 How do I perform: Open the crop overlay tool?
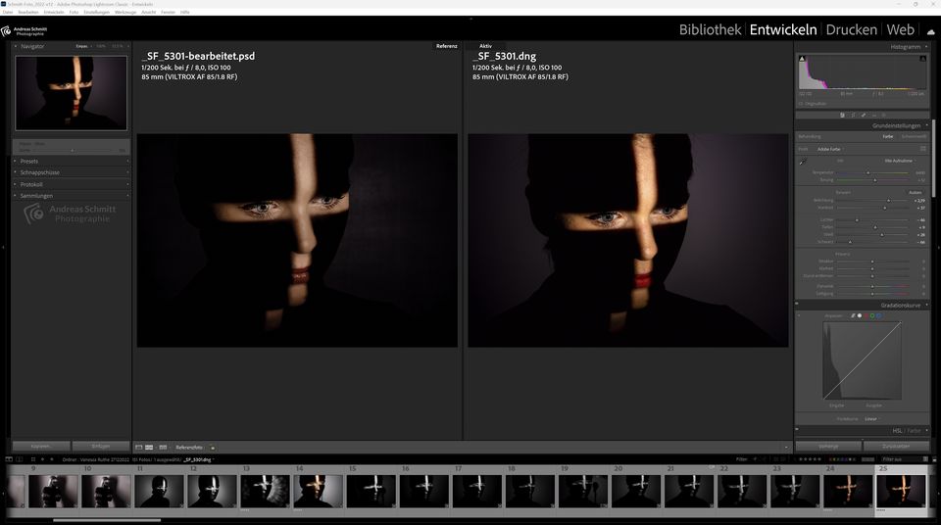853,116
